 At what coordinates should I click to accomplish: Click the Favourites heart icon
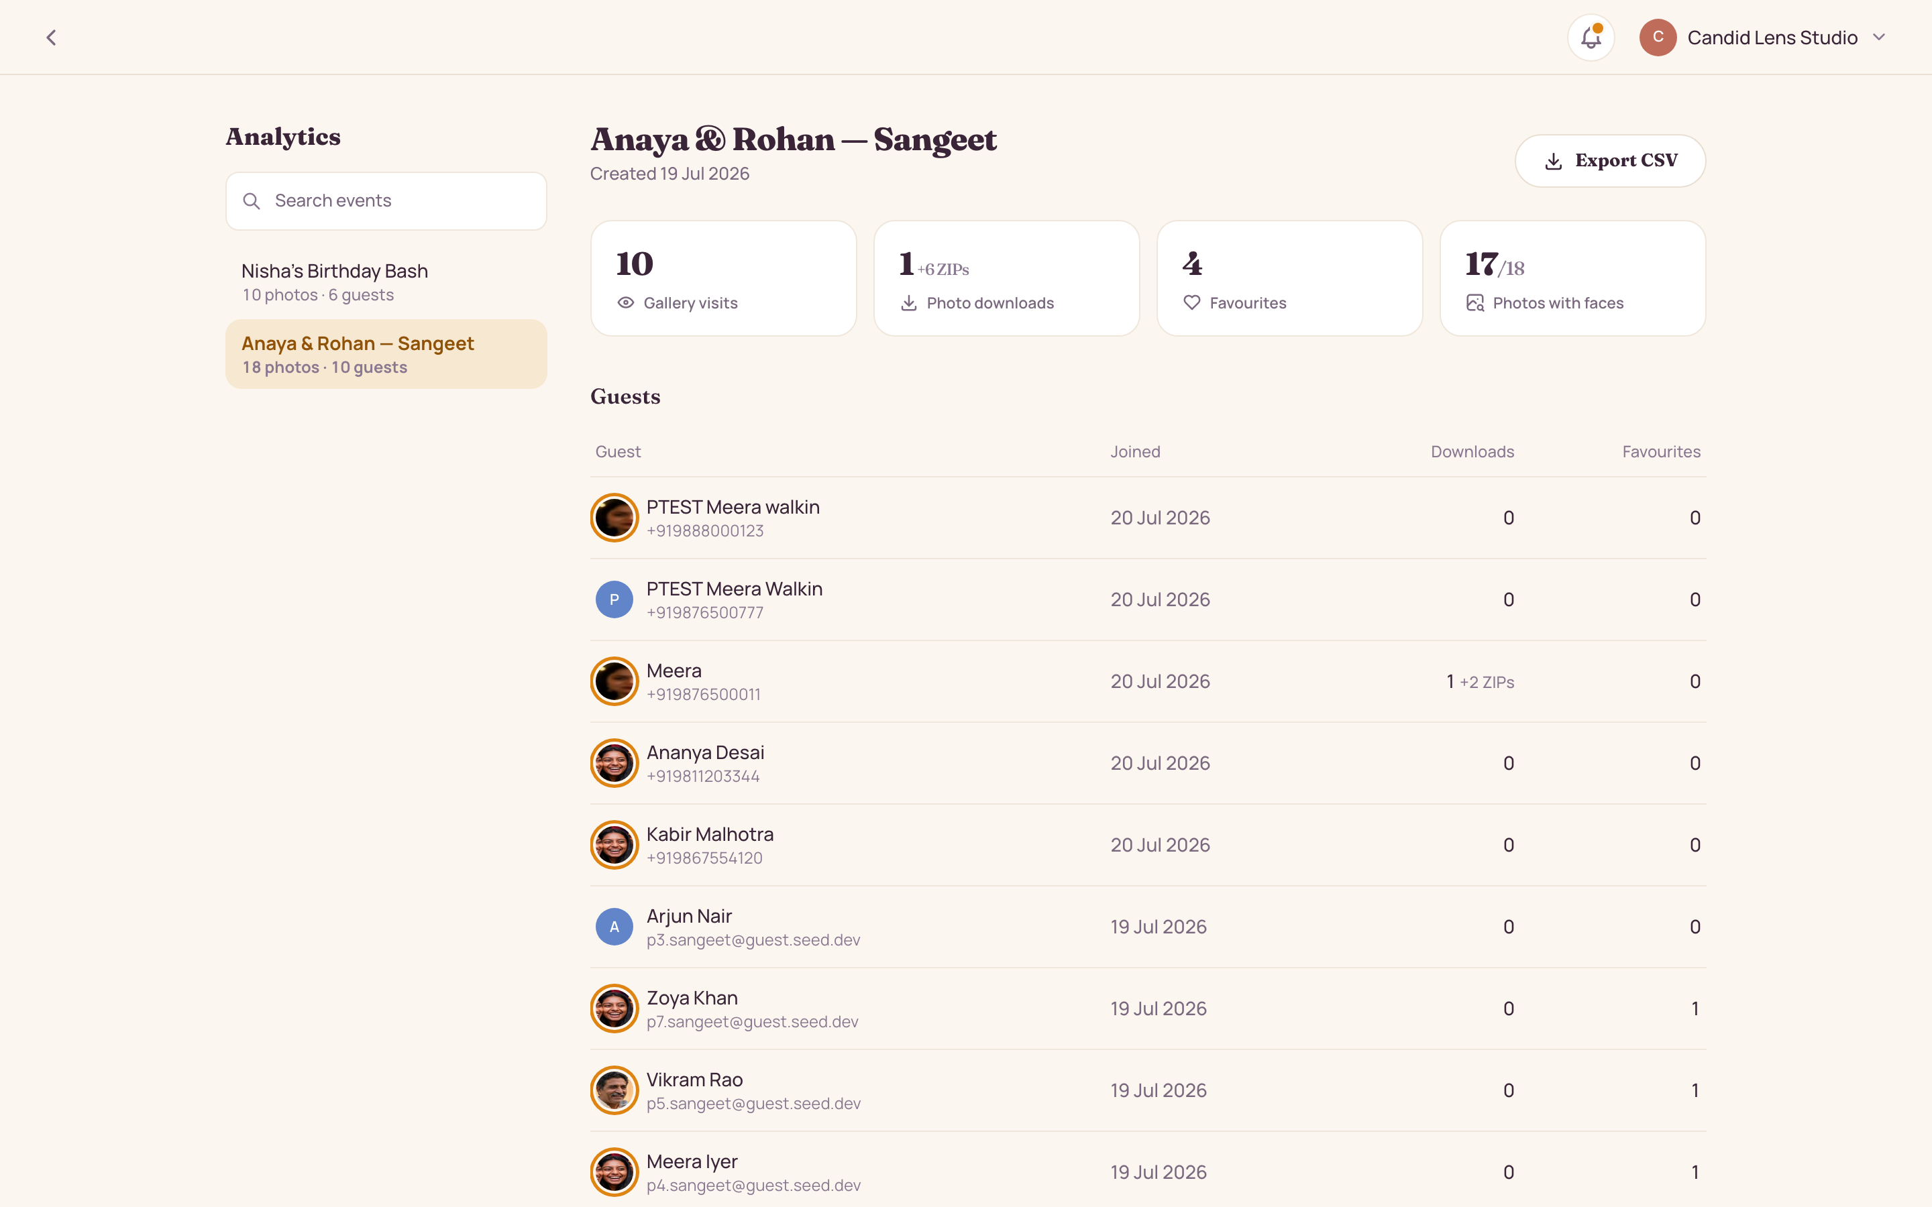pos(1192,303)
